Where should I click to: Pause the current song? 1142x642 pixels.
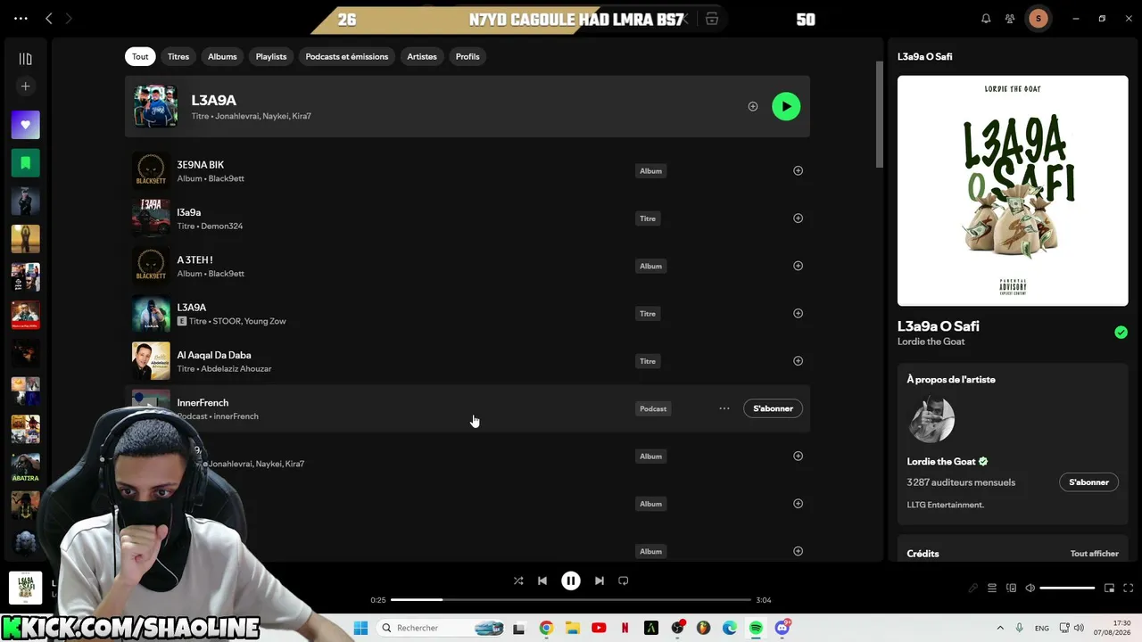(571, 580)
